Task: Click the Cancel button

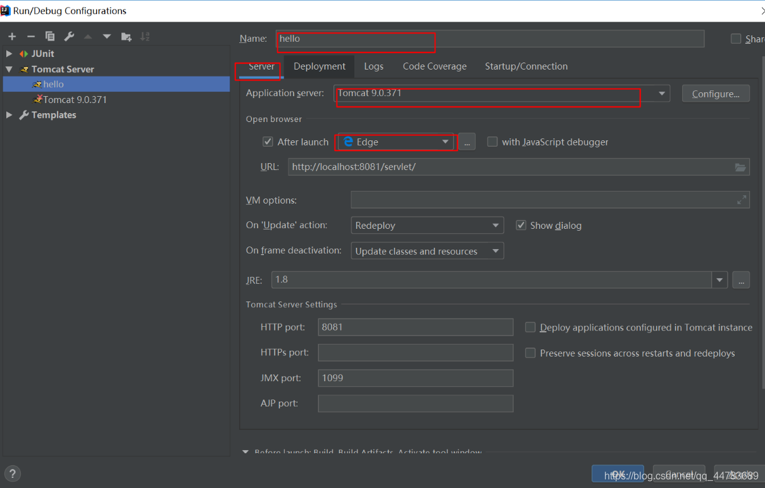Action: (x=680, y=474)
